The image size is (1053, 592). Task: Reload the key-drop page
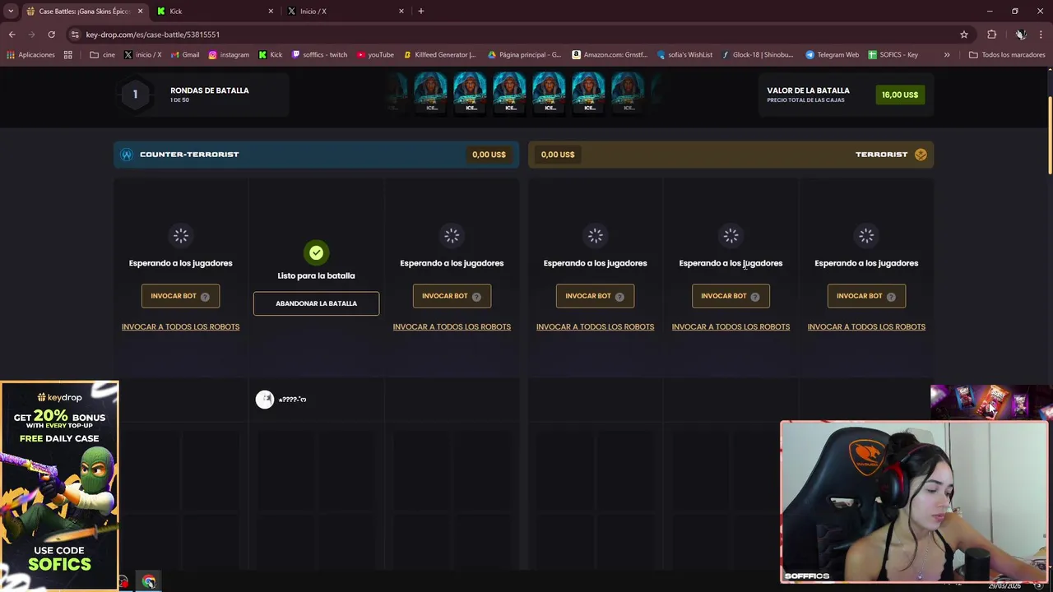(51, 35)
